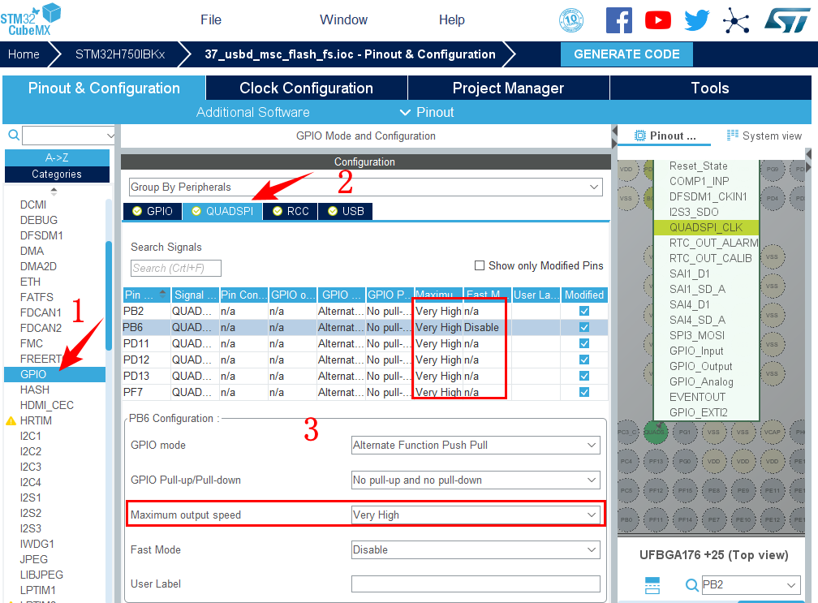Select the QUADSPI peripheral tab
This screenshot has height=603, width=818.
point(222,211)
